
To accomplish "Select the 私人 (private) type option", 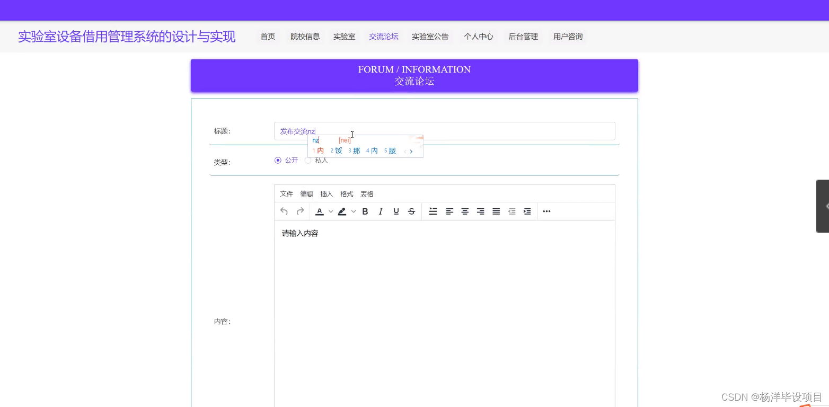I will pos(308,160).
